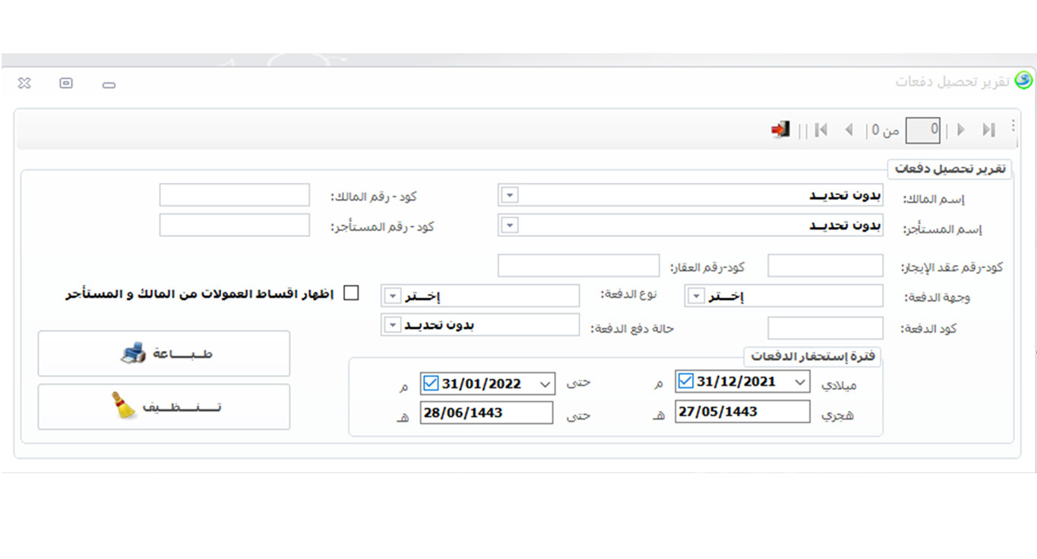Open calendar for the 31/01/2022 date picker
This screenshot has width=1037, height=559.
(545, 384)
